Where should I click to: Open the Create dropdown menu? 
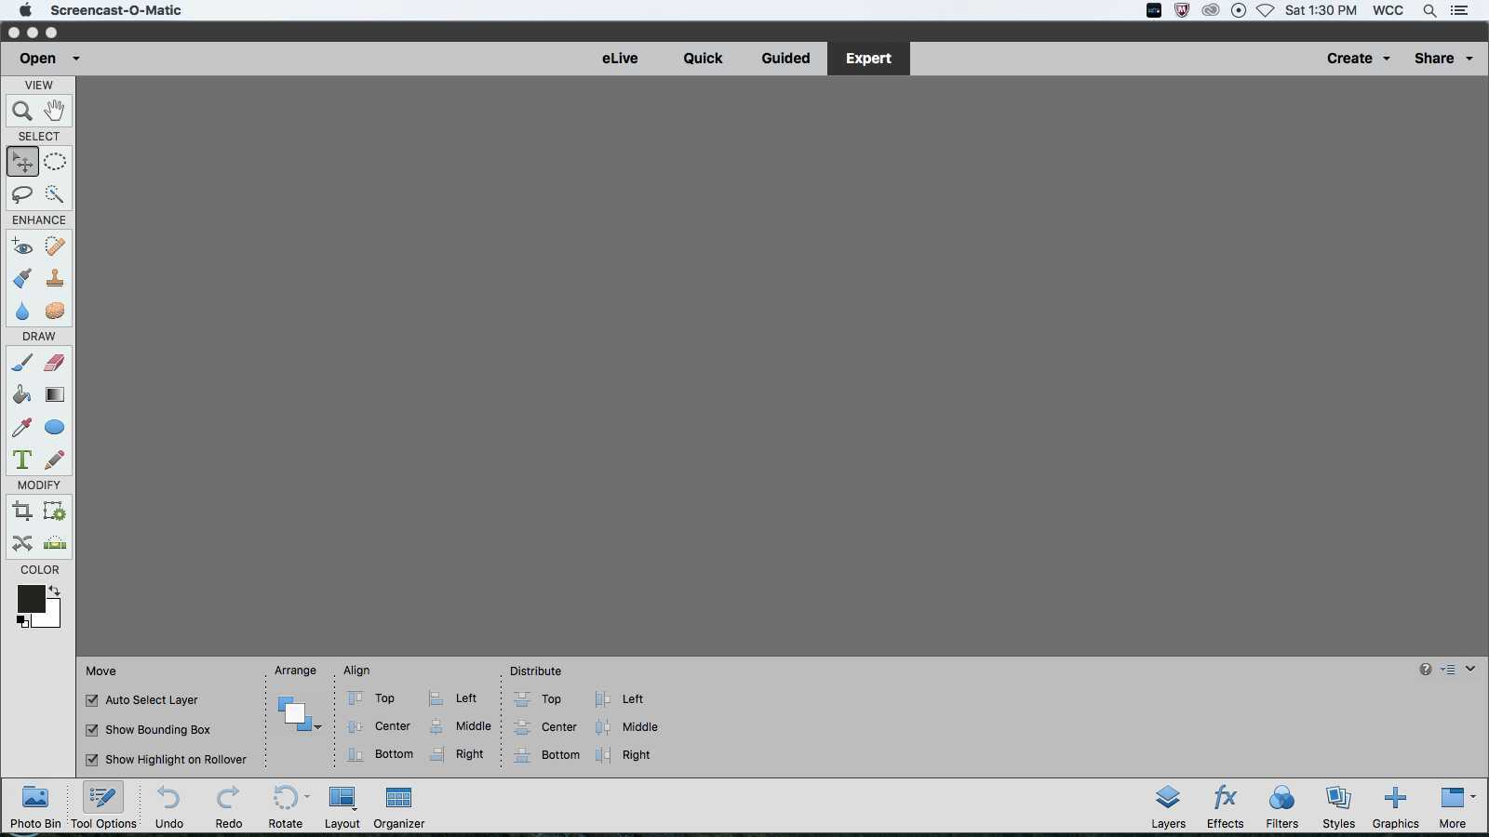[x=1358, y=59]
